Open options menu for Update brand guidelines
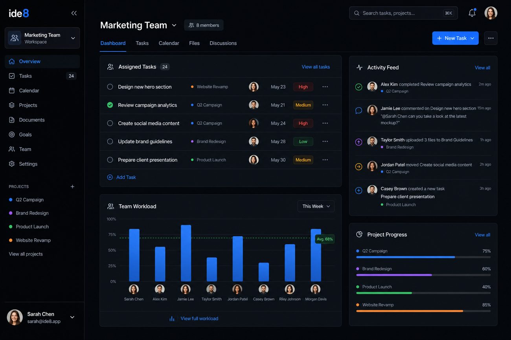 click(325, 141)
